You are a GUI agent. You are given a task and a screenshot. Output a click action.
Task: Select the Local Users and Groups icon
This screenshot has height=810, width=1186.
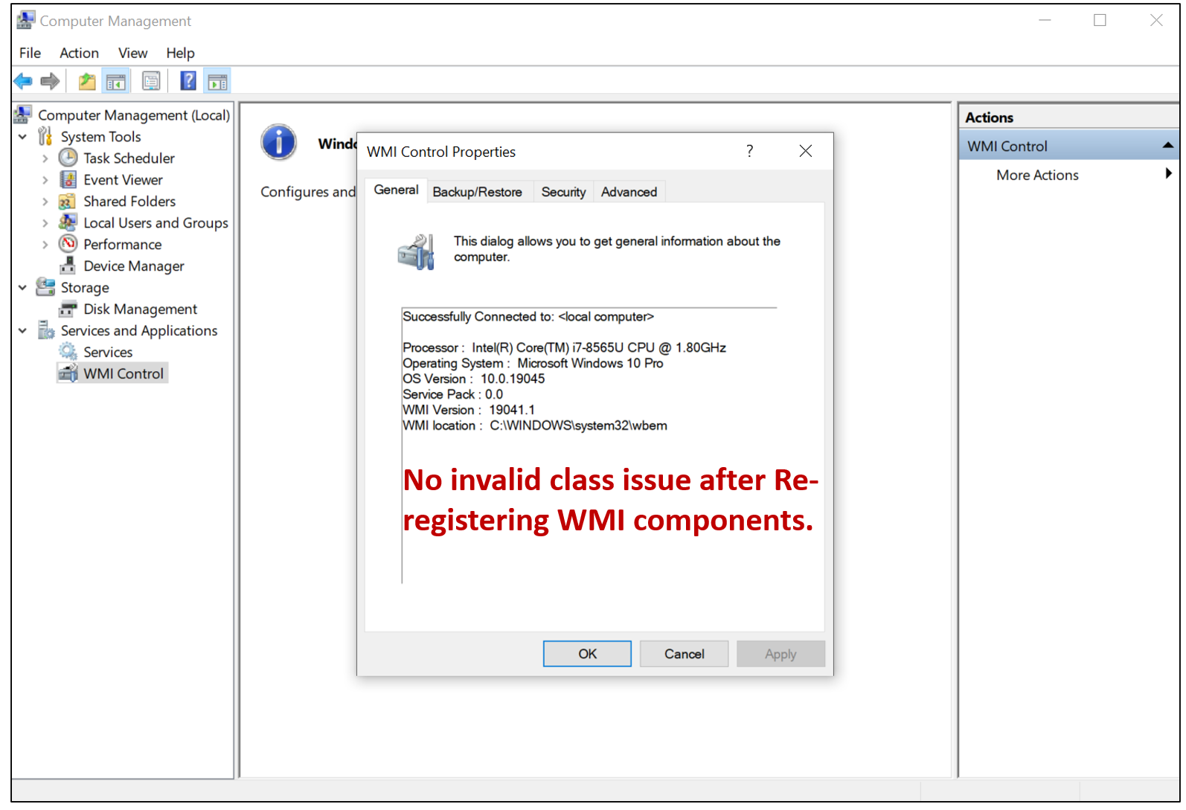[x=68, y=222]
